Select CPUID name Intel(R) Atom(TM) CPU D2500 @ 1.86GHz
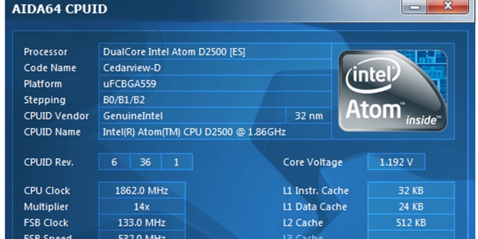This screenshot has height=239, width=478. (x=215, y=131)
